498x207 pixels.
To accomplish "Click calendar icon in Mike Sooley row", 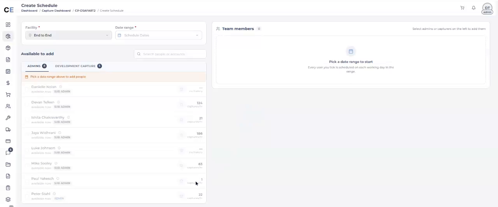I will pyautogui.click(x=181, y=166).
